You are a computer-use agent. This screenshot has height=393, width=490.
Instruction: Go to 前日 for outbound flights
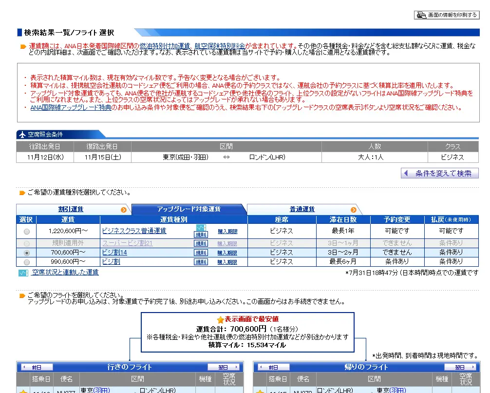click(x=36, y=367)
